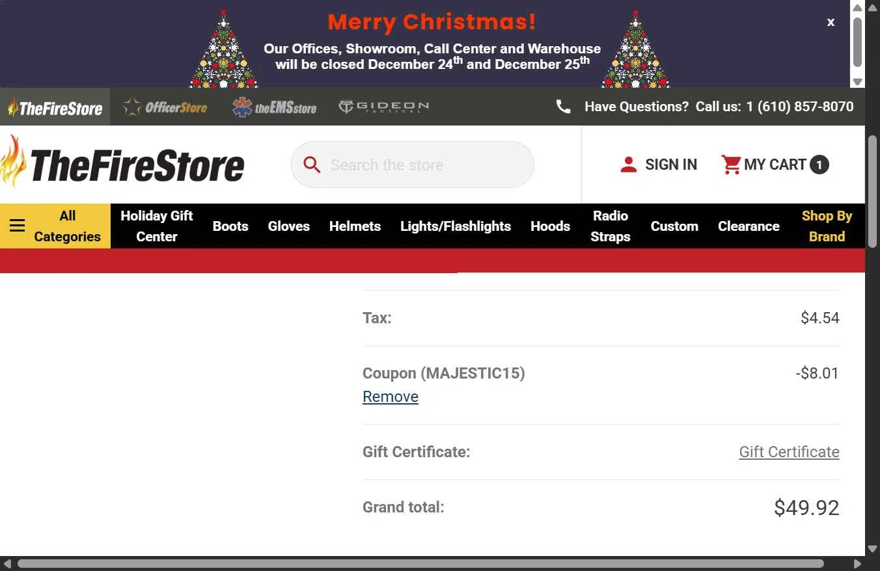Open Radio Straps category
Image resolution: width=880 pixels, height=571 pixels.
[x=611, y=226]
